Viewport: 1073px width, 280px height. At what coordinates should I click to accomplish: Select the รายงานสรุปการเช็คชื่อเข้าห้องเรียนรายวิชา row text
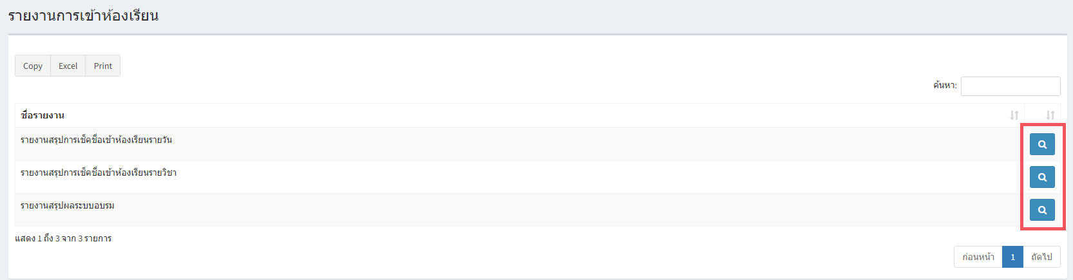(x=99, y=173)
